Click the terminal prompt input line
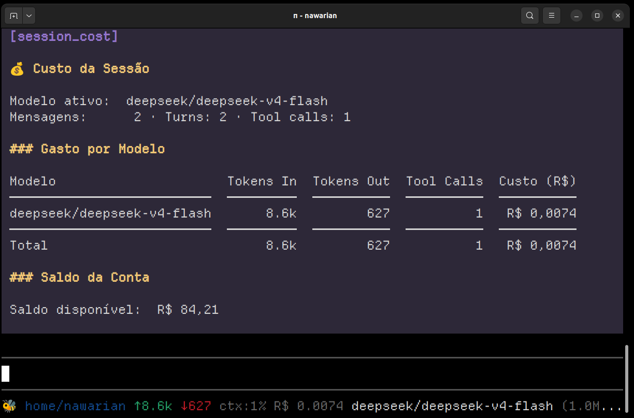 pos(312,373)
